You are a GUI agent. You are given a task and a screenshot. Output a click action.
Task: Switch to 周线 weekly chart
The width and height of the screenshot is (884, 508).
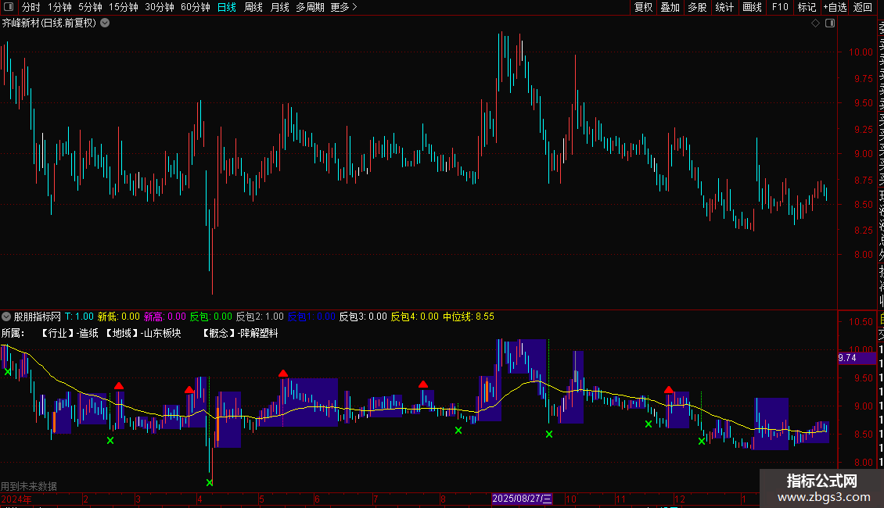point(253,7)
